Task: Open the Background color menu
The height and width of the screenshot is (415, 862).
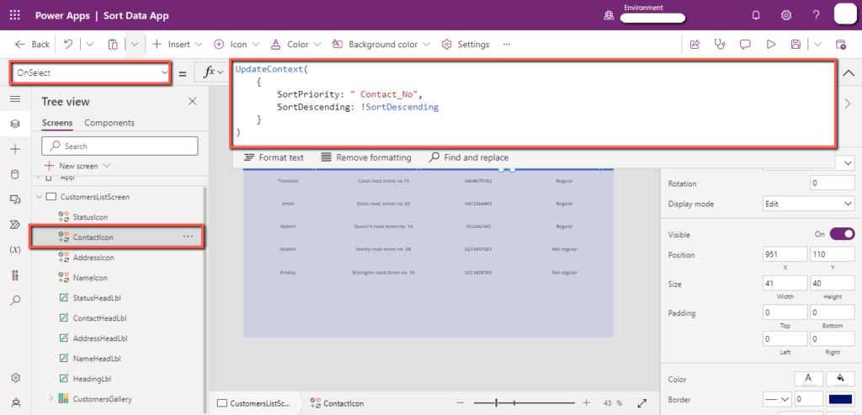Action: pyautogui.click(x=381, y=45)
